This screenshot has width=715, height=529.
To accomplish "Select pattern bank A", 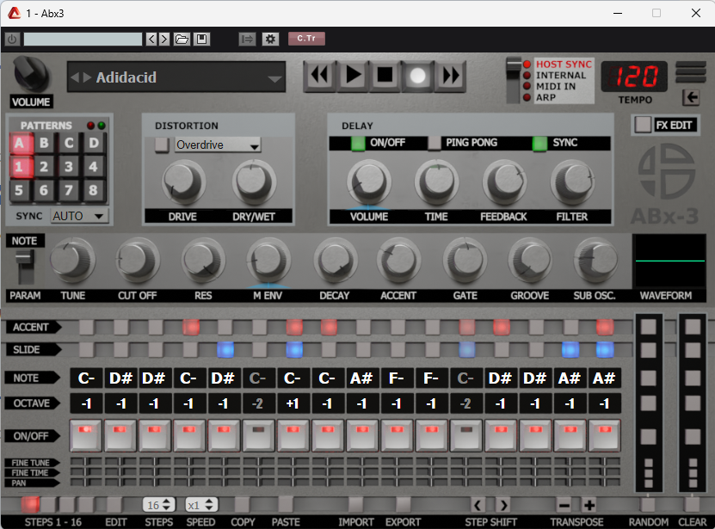I will point(19,143).
